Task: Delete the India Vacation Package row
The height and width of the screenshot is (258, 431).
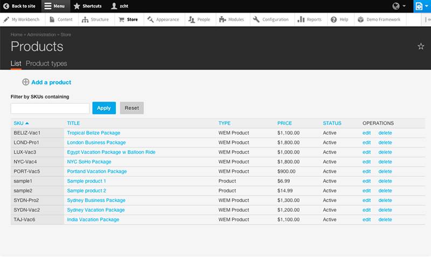Action: click(385, 220)
